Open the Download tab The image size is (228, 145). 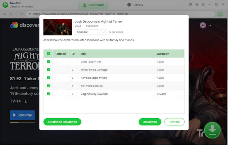coord(93,5)
